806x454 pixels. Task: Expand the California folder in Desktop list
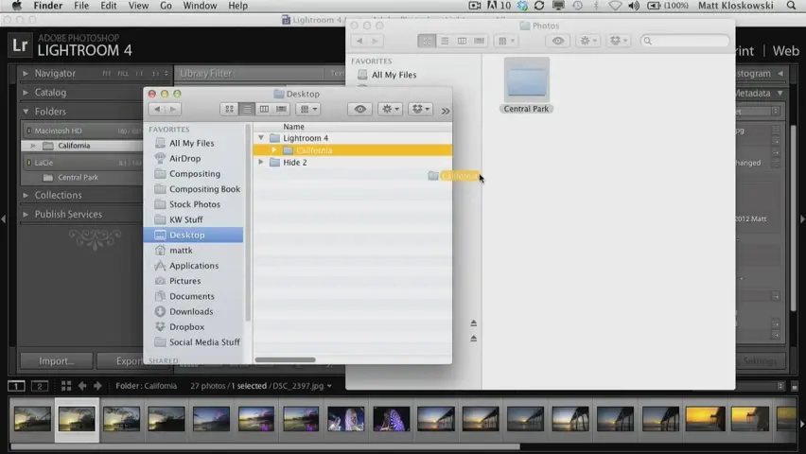pyautogui.click(x=274, y=150)
